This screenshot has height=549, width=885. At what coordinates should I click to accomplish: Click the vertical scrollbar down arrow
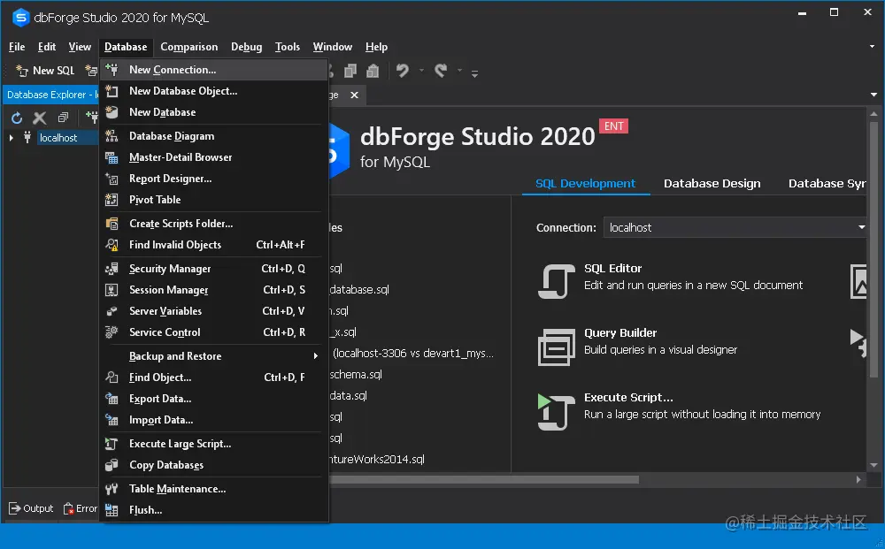(873, 465)
